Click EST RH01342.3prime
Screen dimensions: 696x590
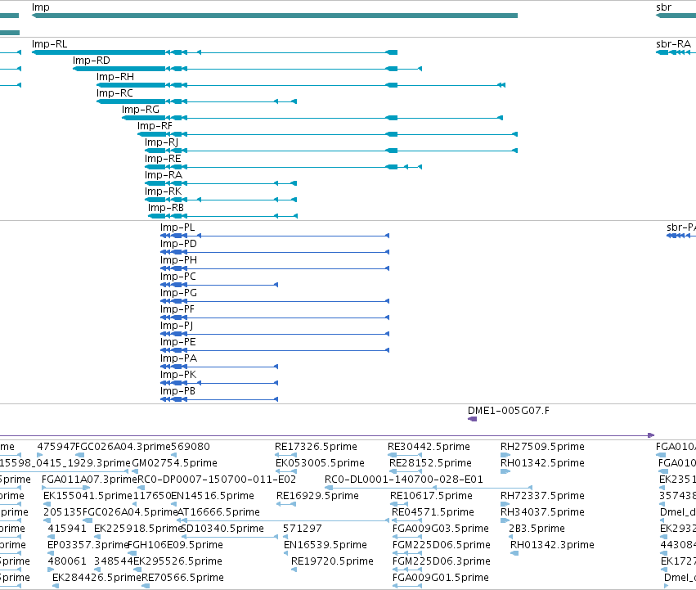[x=552, y=546]
